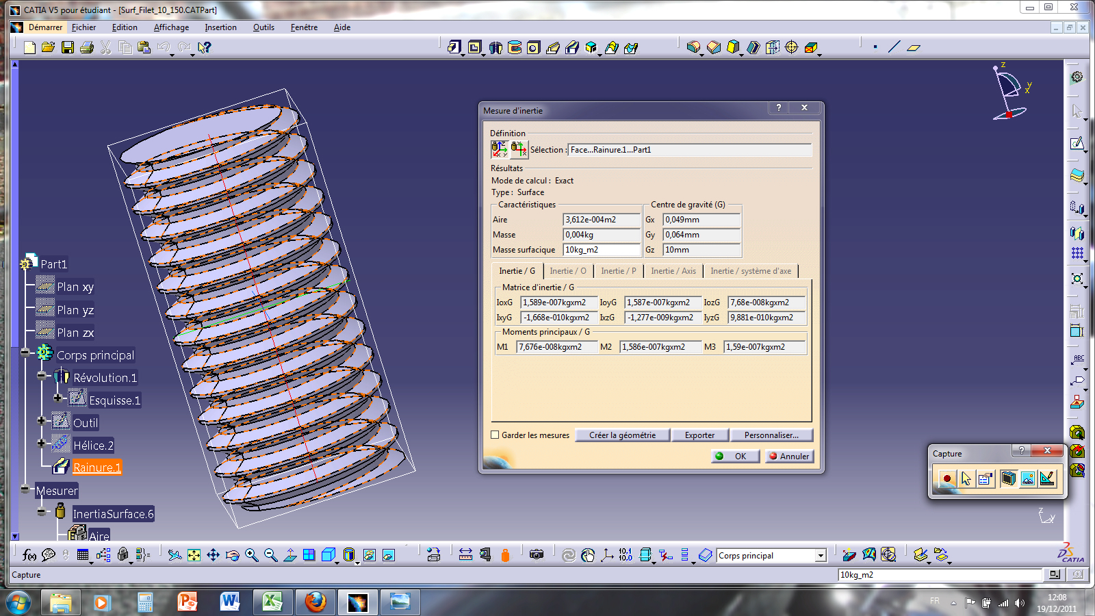
Task: Expand the Hélice.2 tree node
Action: click(x=42, y=443)
